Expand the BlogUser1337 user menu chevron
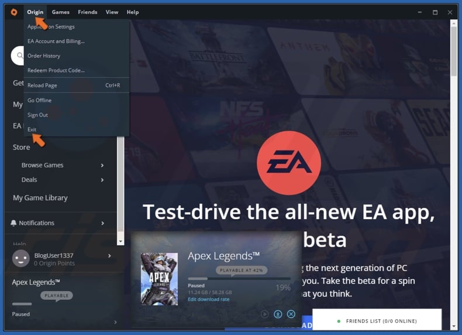Viewport: 462px width, 335px height. (x=109, y=255)
